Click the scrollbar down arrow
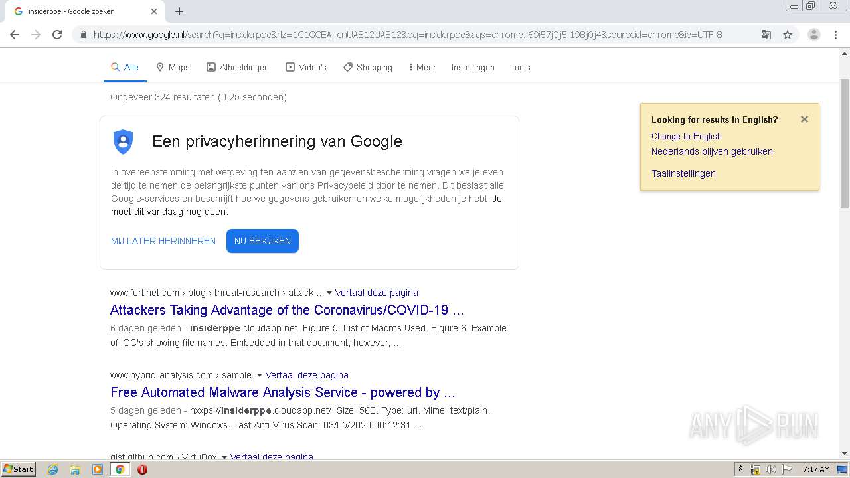 coord(845,453)
